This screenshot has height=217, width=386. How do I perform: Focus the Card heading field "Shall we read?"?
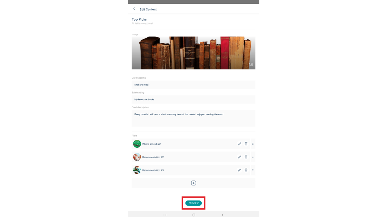[193, 85]
